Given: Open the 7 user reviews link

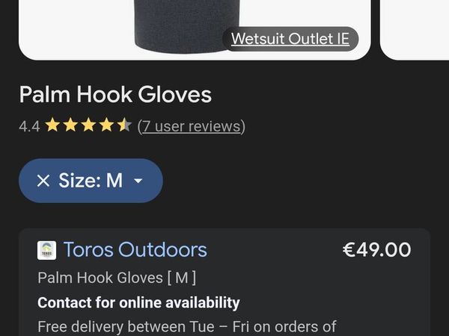Looking at the screenshot, I should [x=192, y=126].
